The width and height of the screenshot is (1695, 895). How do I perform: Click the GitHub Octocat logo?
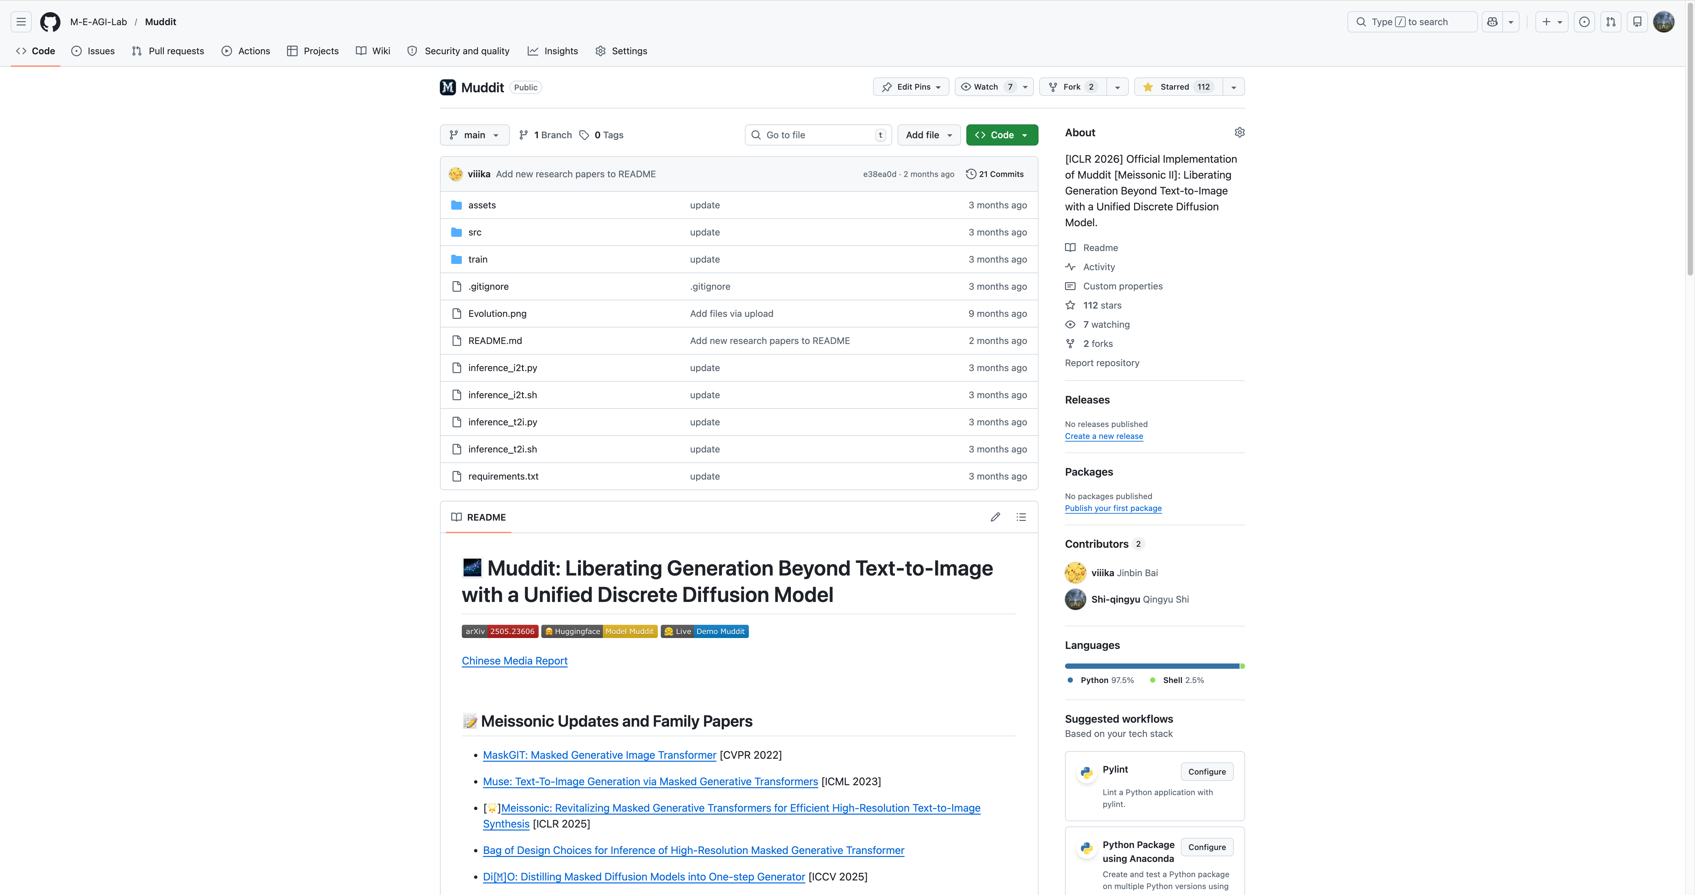[x=50, y=22]
